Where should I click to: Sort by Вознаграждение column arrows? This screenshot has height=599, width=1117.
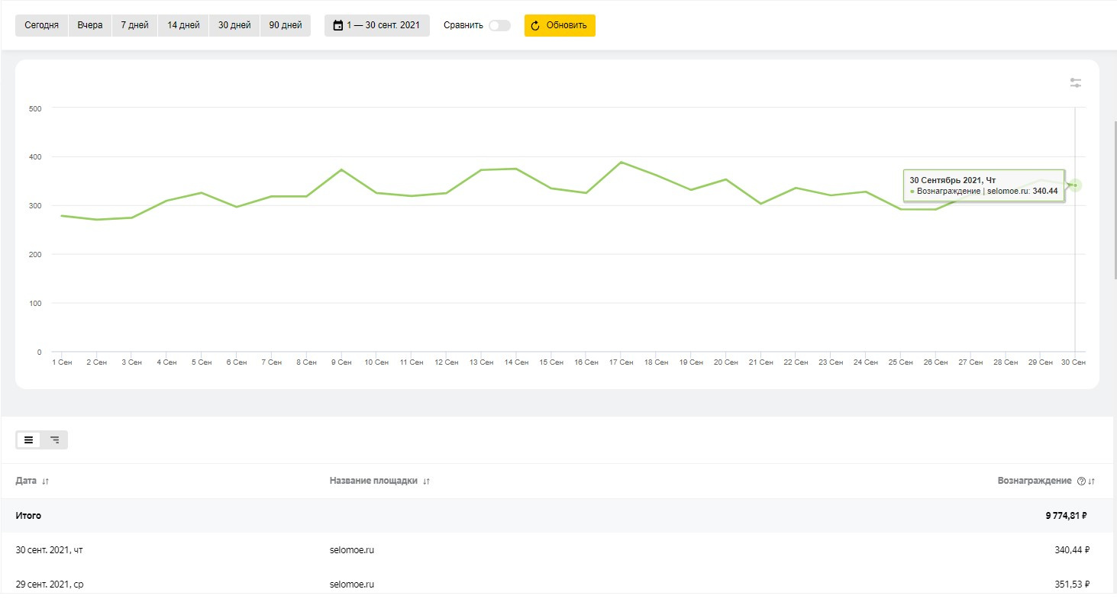click(1091, 481)
